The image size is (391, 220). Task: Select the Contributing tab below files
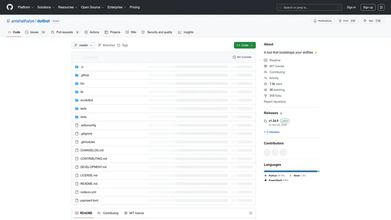click(108, 213)
